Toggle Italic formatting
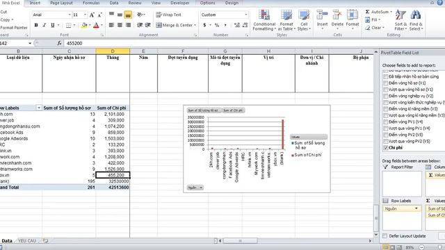445x250 pixels. (x=44, y=25)
